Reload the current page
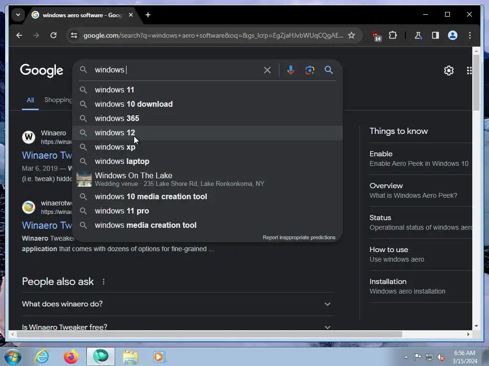Screen dimensions: 489x366 pos(53,35)
